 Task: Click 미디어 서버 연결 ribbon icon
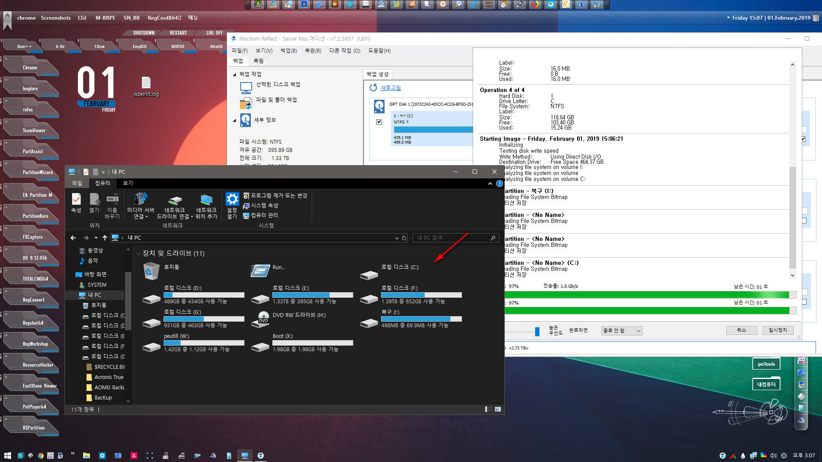click(x=140, y=206)
